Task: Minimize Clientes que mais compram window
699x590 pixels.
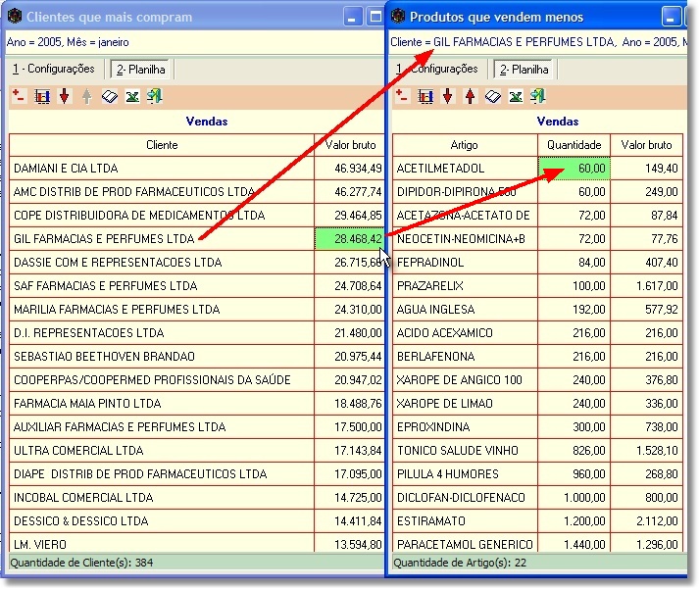Action: point(352,18)
